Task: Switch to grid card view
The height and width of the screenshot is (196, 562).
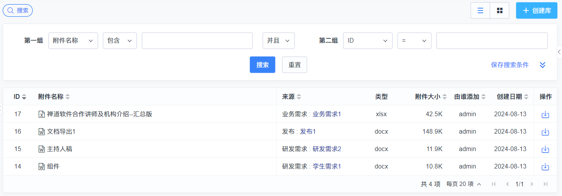Action: [499, 10]
